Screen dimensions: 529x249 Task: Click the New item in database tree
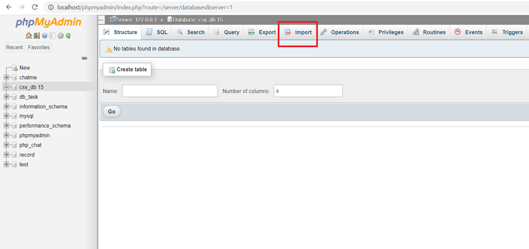[x=25, y=68]
